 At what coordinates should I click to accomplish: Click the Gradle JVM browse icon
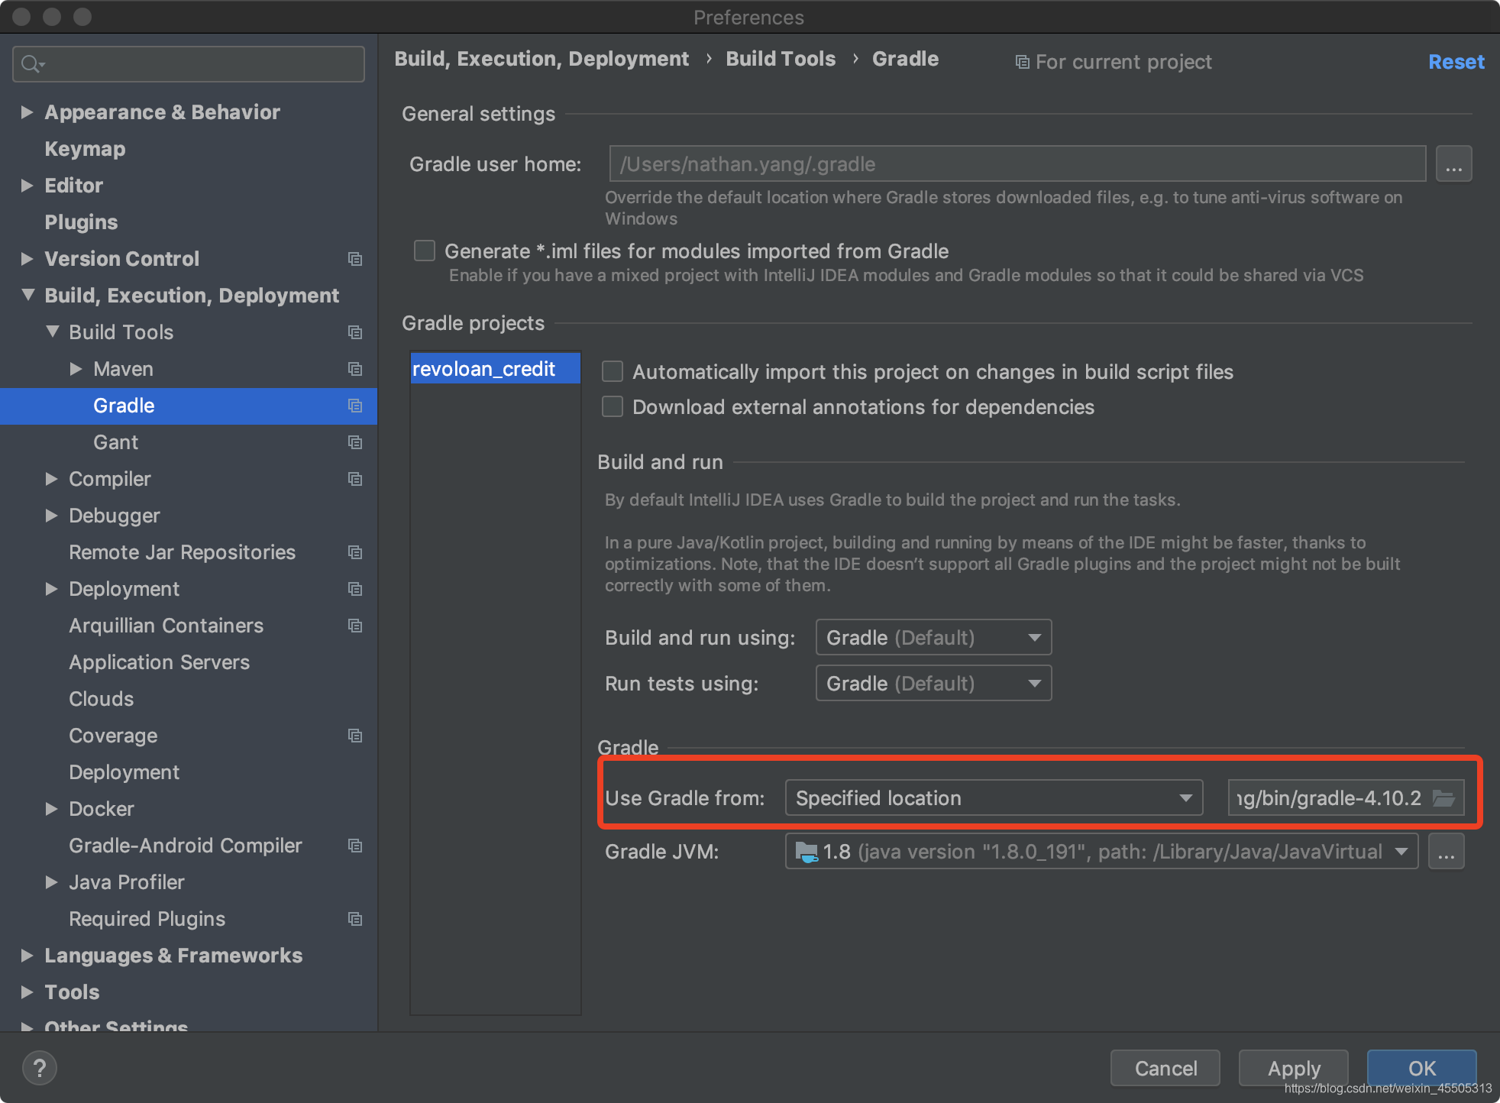click(x=1447, y=852)
